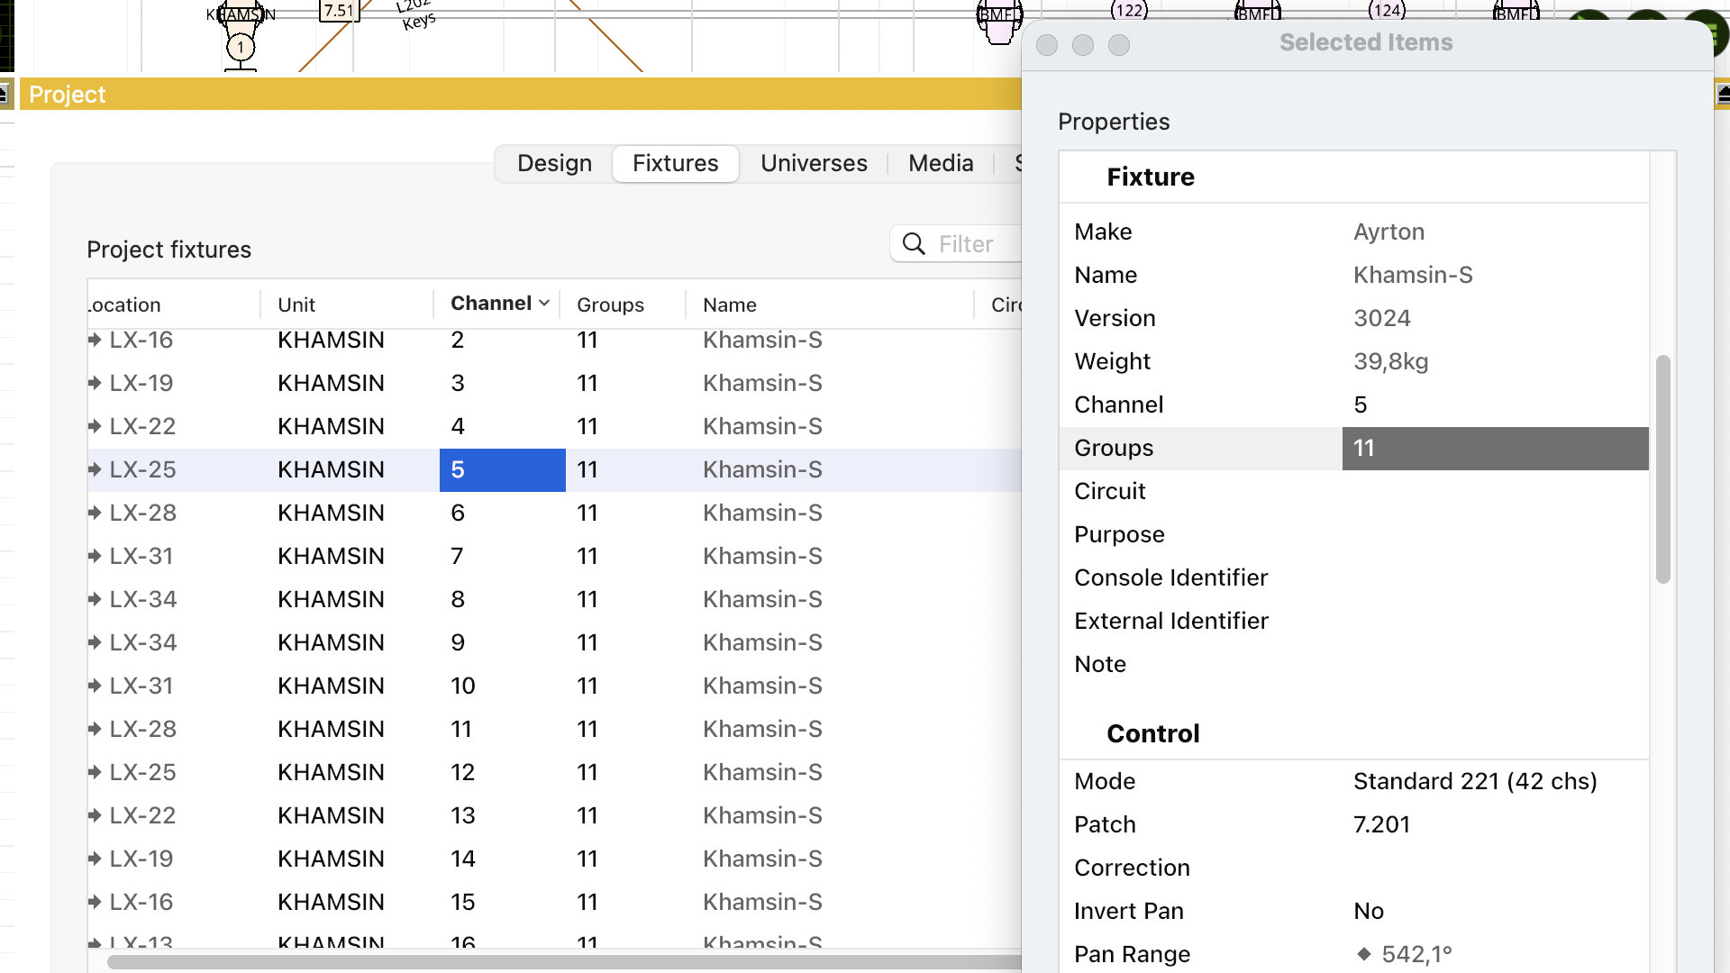1730x973 pixels.
Task: Sort by the Groups column header
Action: tap(610, 305)
